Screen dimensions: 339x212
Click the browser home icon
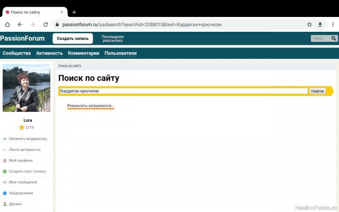[x=7, y=25]
